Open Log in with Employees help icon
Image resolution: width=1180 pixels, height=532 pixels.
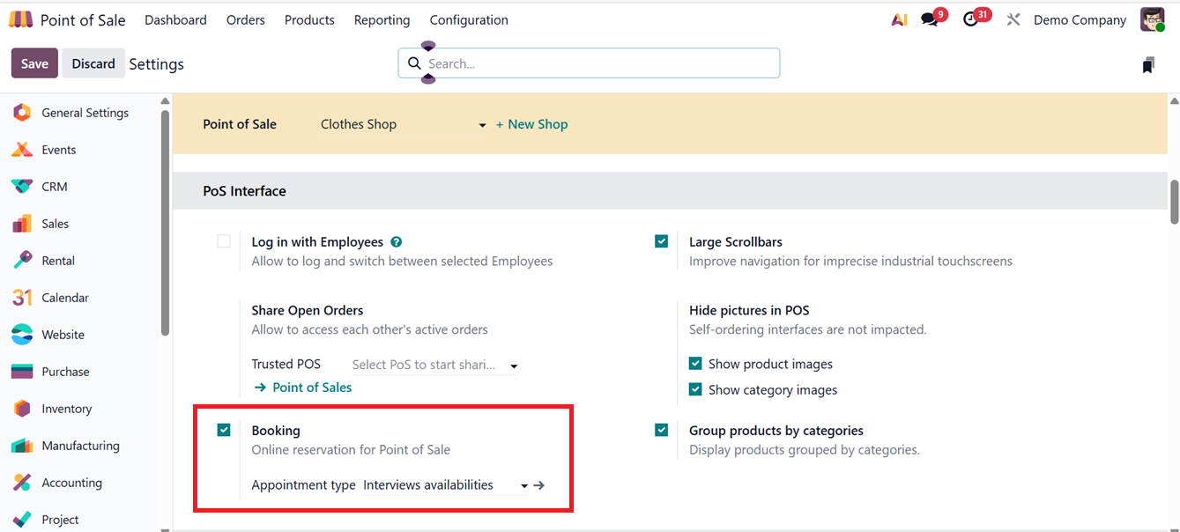click(397, 241)
